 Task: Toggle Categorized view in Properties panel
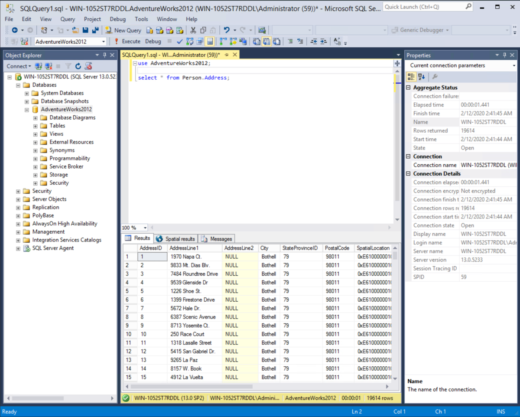(x=411, y=77)
